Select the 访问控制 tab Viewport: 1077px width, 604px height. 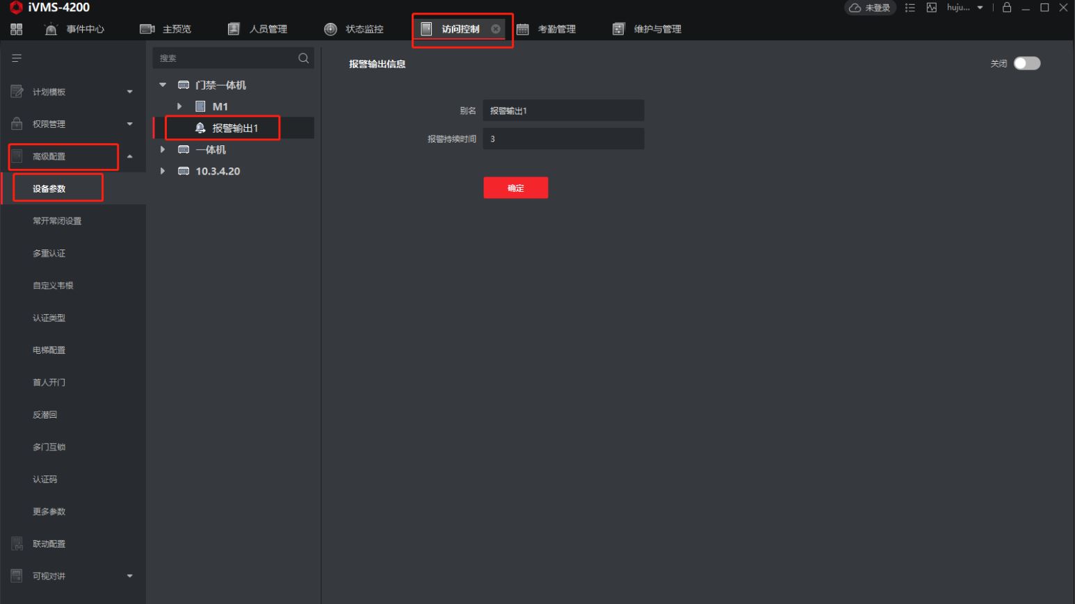pos(460,29)
